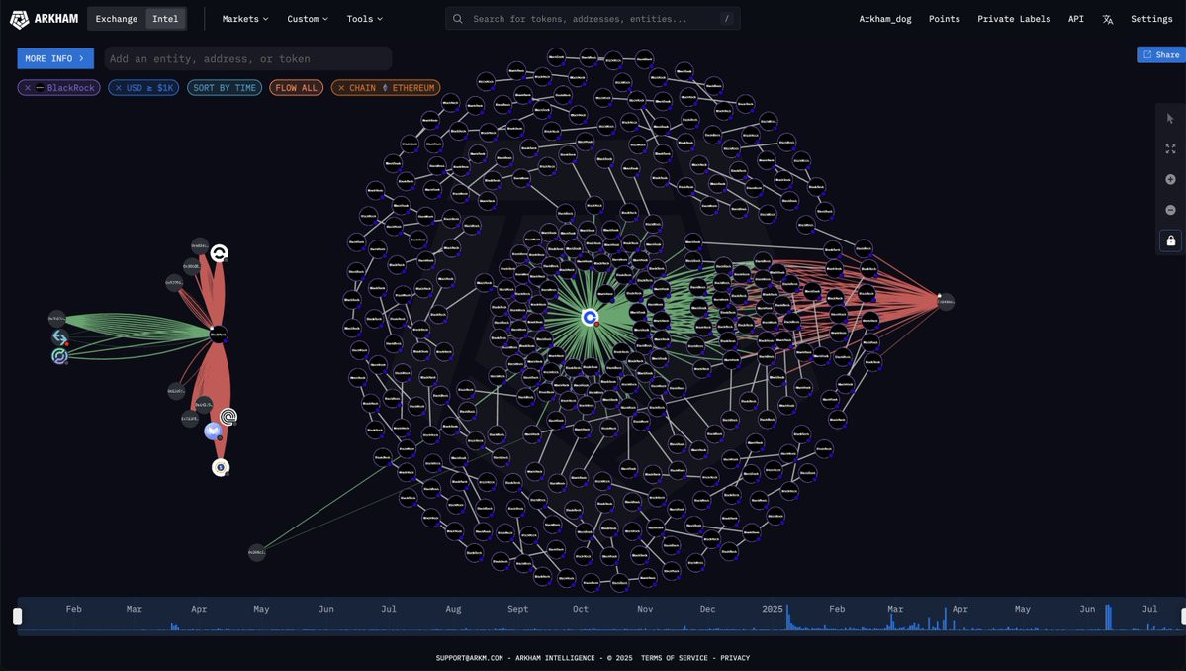The height and width of the screenshot is (671, 1186).
Task: Select the white concentric circles logo node
Action: coord(228,417)
